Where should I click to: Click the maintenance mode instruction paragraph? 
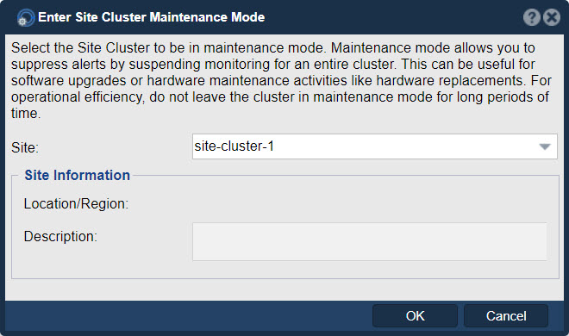click(281, 80)
